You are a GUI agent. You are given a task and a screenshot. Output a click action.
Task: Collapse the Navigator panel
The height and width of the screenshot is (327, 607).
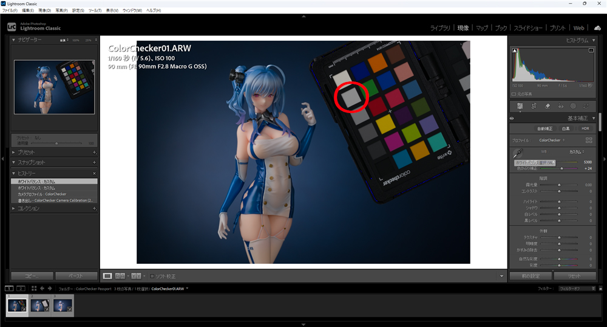pyautogui.click(x=13, y=40)
